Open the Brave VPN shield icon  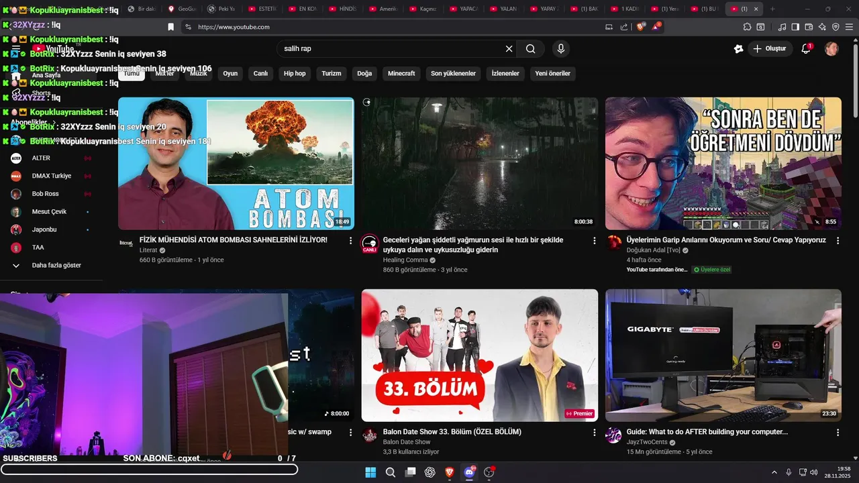pos(836,27)
